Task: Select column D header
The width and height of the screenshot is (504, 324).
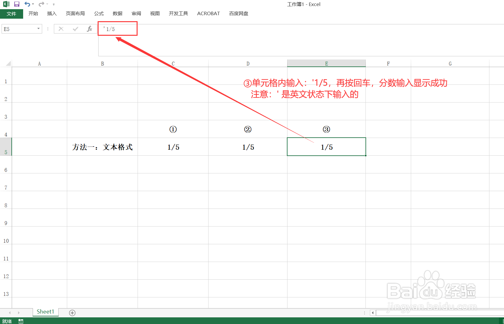Action: [x=248, y=64]
